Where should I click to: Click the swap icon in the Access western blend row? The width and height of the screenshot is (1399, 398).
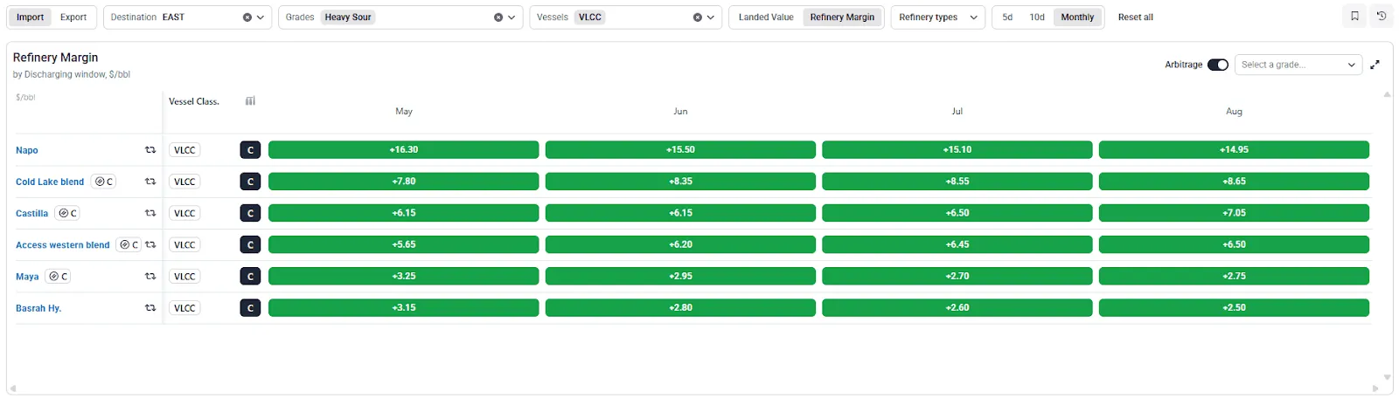tap(150, 244)
